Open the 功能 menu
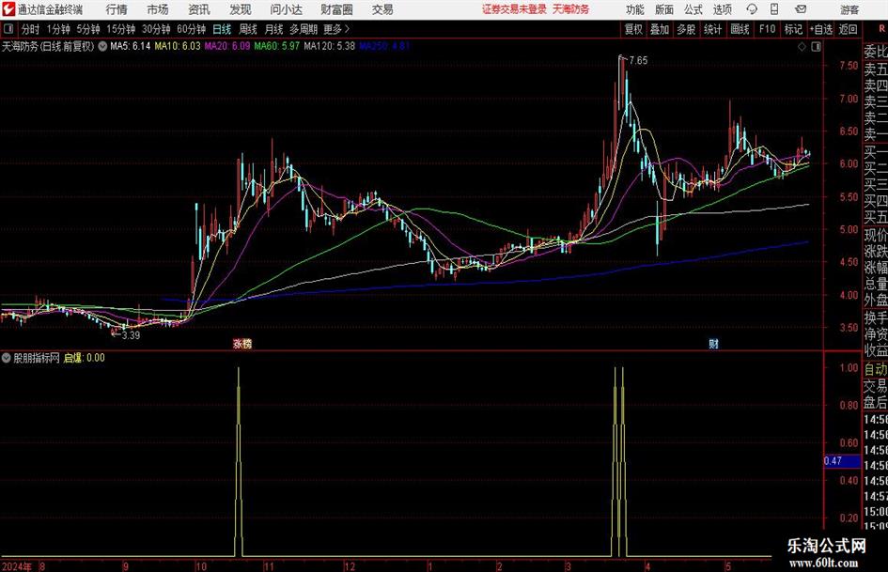Screen dimensions: 888x572 pos(635,9)
